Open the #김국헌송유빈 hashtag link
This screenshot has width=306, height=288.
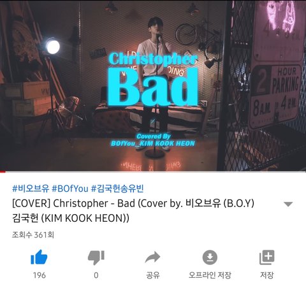pos(117,189)
